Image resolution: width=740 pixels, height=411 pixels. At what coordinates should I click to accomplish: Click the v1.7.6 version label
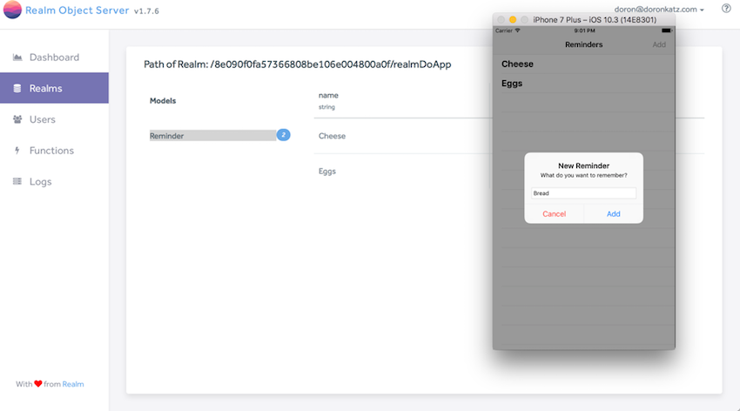point(146,11)
